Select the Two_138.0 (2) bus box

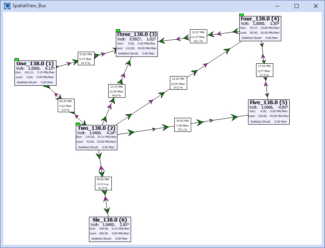(97, 137)
